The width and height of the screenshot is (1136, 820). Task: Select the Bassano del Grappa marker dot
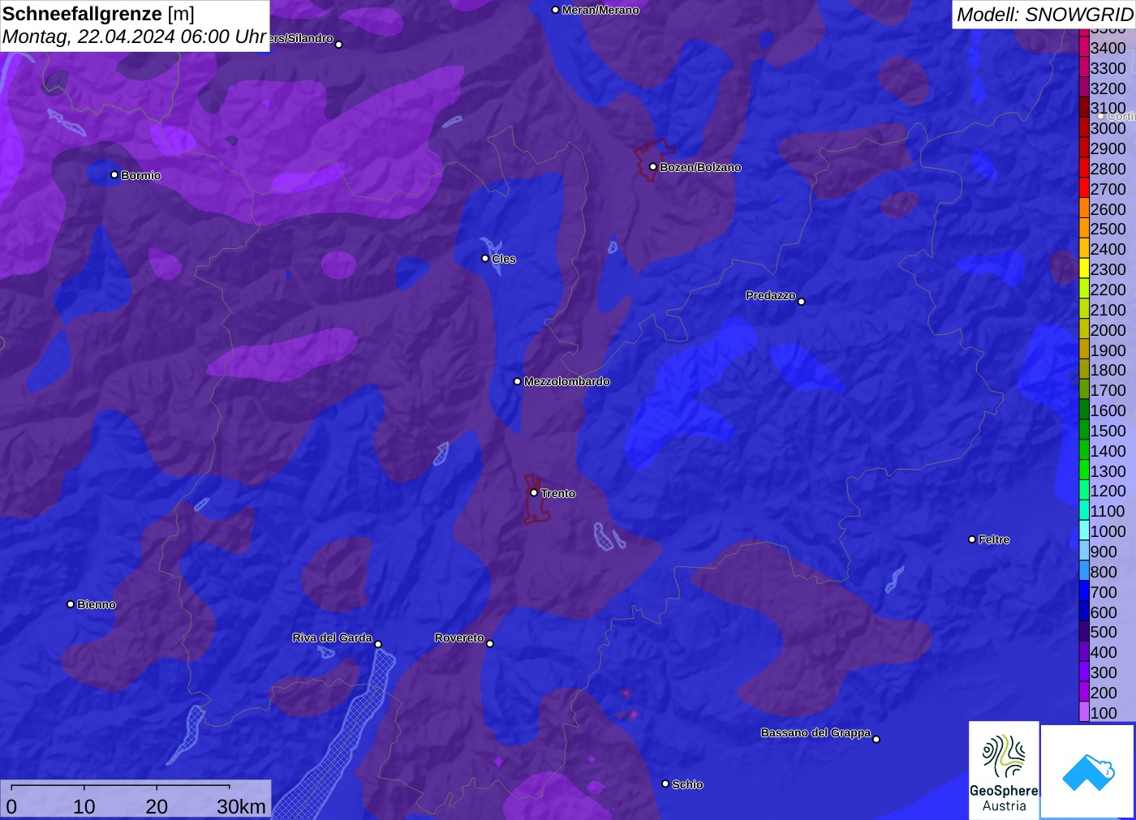[876, 739]
